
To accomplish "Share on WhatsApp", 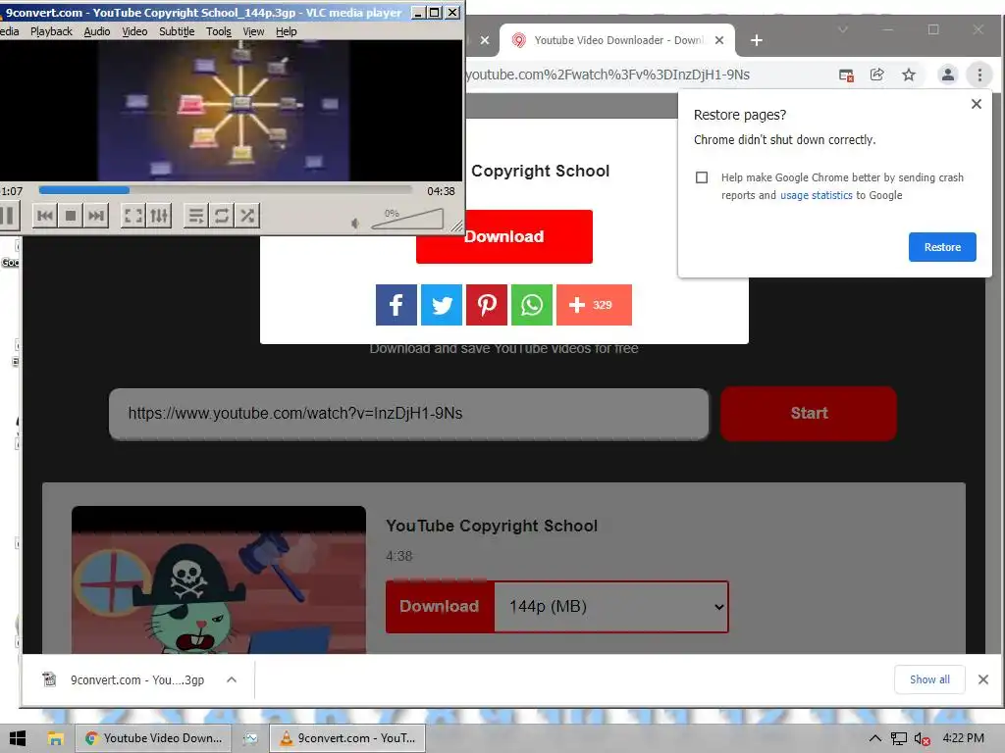I will click(532, 305).
